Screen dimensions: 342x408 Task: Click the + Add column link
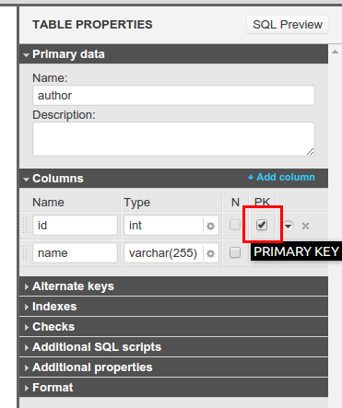tap(281, 177)
